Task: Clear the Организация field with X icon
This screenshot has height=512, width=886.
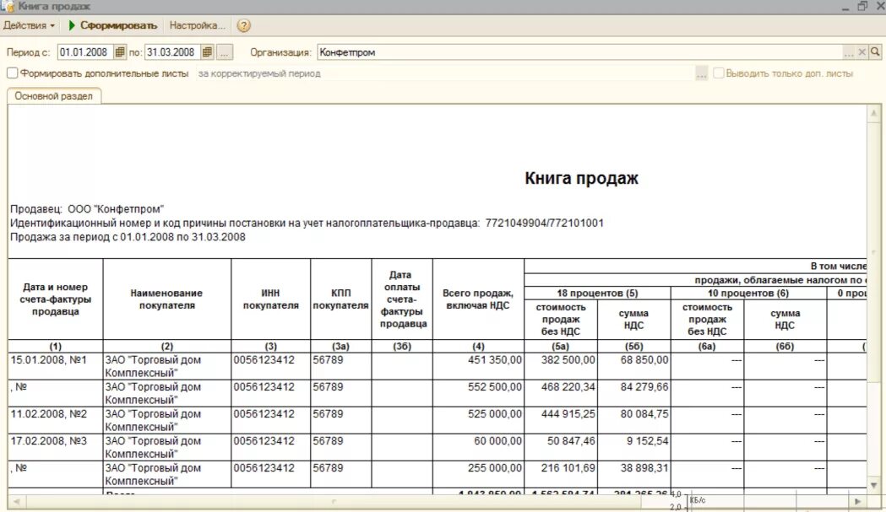Action: click(x=862, y=52)
